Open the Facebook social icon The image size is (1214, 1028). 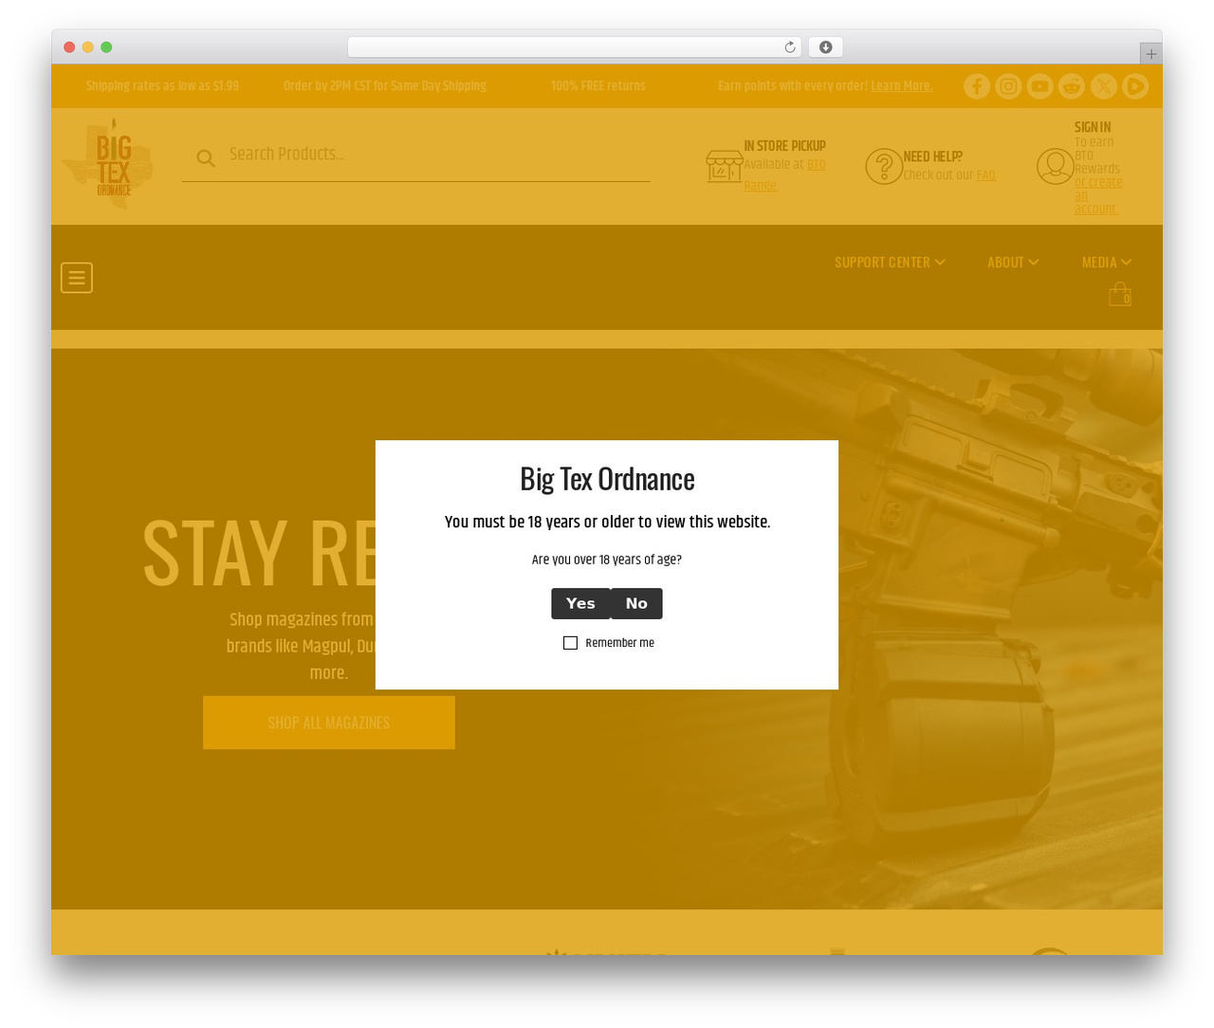977,86
